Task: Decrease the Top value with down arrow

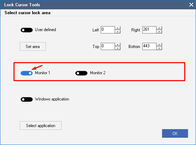Action: click(x=118, y=48)
